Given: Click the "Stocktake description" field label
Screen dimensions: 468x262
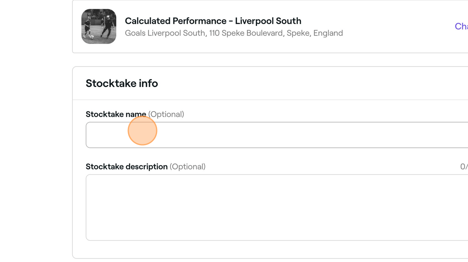Looking at the screenshot, I should pyautogui.click(x=126, y=167).
